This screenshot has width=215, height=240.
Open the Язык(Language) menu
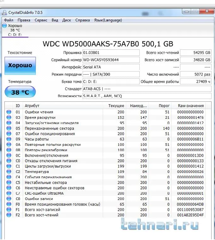108,20
